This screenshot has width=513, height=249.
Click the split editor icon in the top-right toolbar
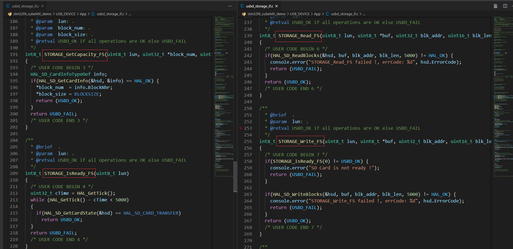pyautogui.click(x=506, y=6)
